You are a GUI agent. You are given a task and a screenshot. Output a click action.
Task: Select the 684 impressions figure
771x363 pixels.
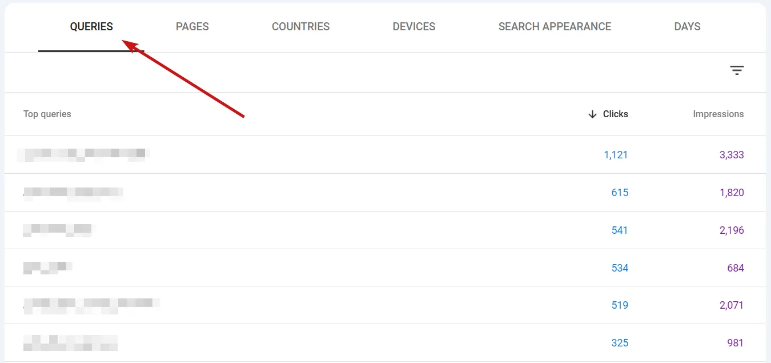pyautogui.click(x=735, y=267)
